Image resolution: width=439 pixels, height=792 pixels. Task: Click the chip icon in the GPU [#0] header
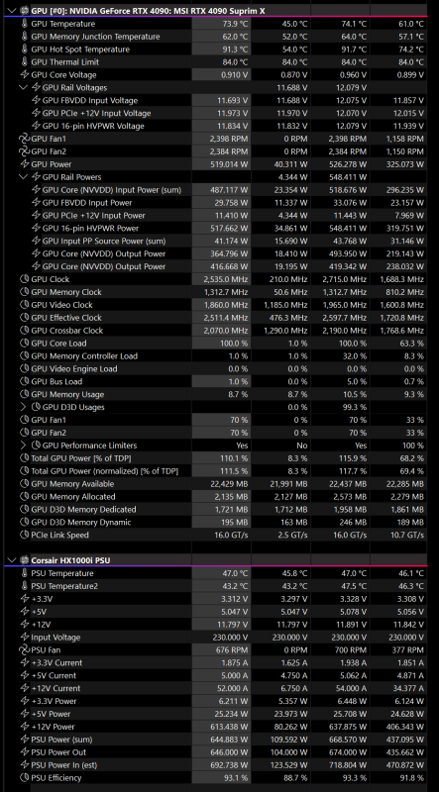[x=24, y=11]
